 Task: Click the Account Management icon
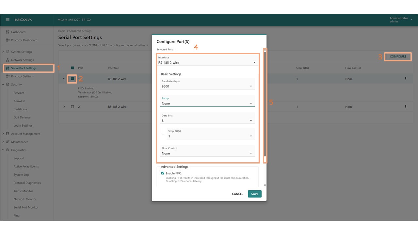coord(8,134)
